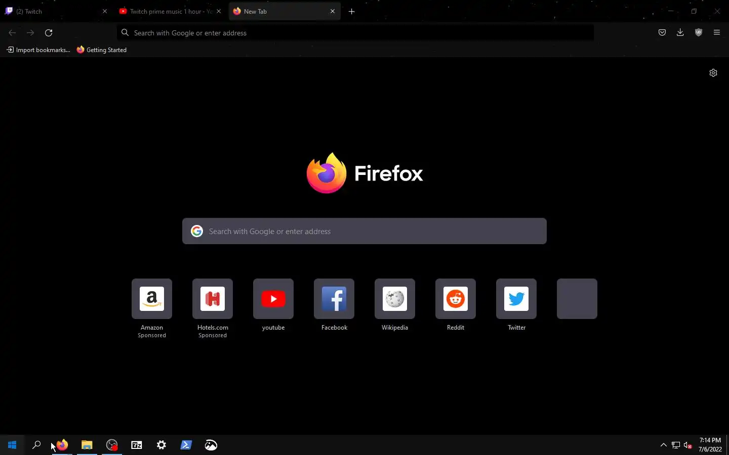Open OBS Studio from taskbar
The width and height of the screenshot is (729, 455).
[112, 445]
